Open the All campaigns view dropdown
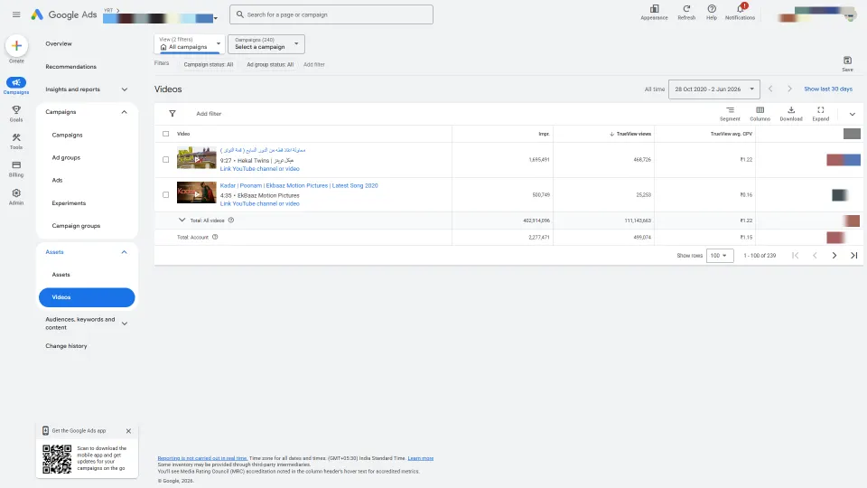867x488 pixels. click(190, 43)
